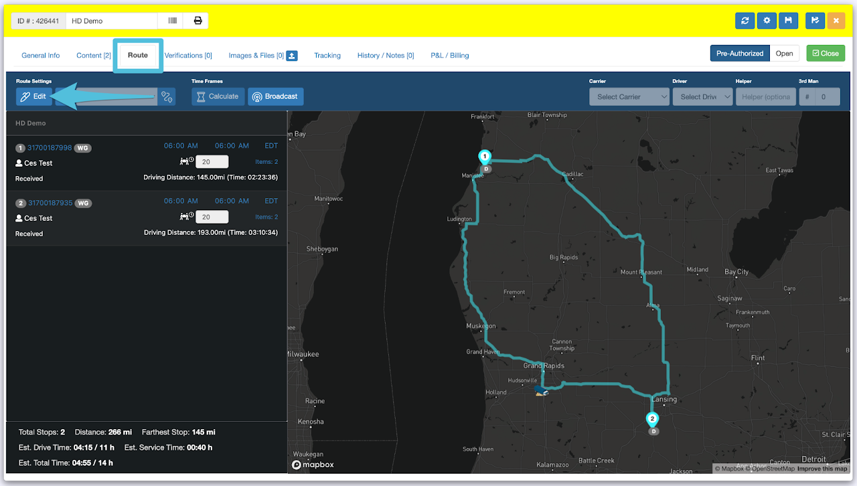Click service time icon for stop 31700187998
The image size is (857, 486).
click(186, 161)
